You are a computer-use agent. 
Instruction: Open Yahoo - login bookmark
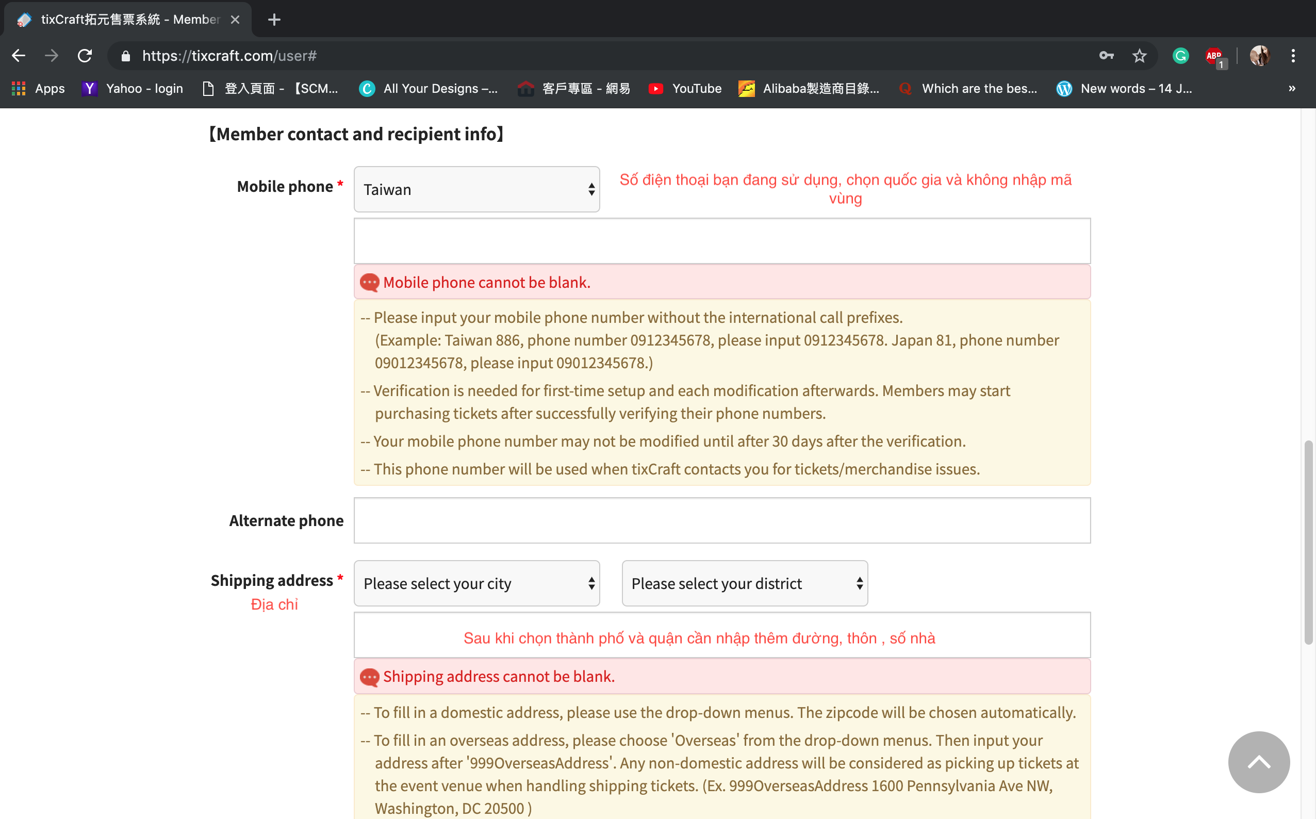coord(133,88)
